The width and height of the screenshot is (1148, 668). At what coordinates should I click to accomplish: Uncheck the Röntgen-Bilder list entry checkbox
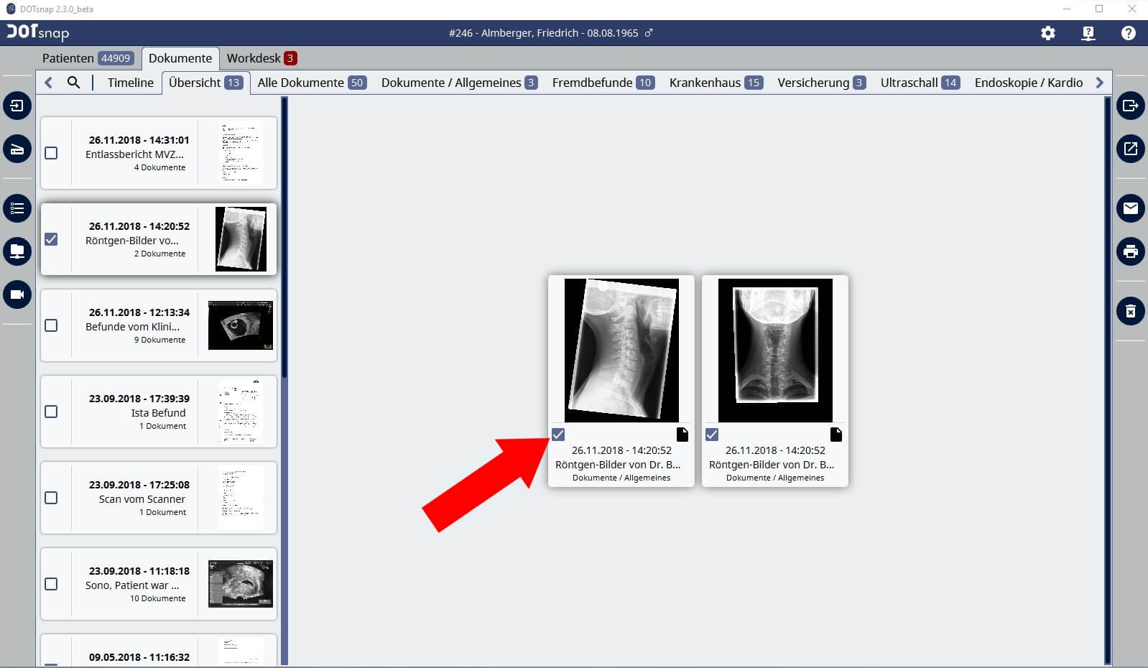[51, 239]
